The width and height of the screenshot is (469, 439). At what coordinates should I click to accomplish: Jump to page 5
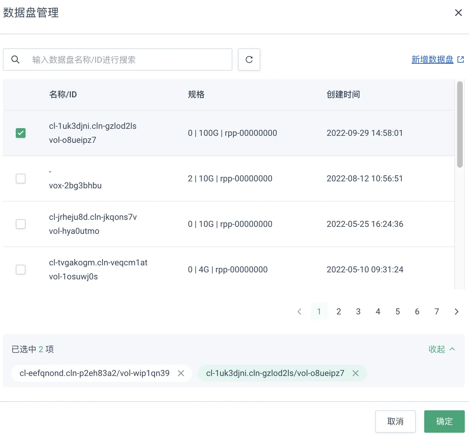(x=398, y=312)
